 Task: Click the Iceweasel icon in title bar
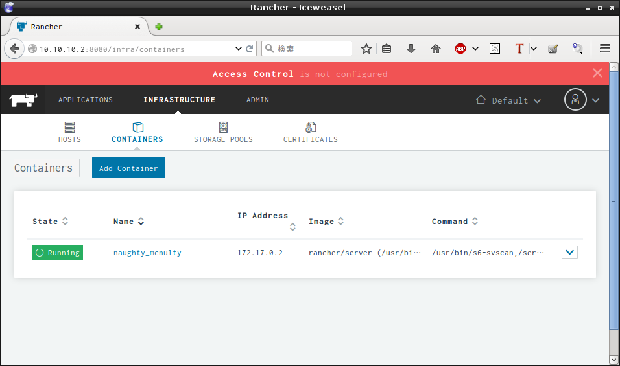(x=8, y=7)
